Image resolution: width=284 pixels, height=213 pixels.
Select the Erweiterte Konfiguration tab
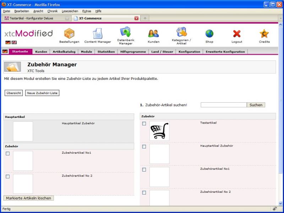[225, 51]
